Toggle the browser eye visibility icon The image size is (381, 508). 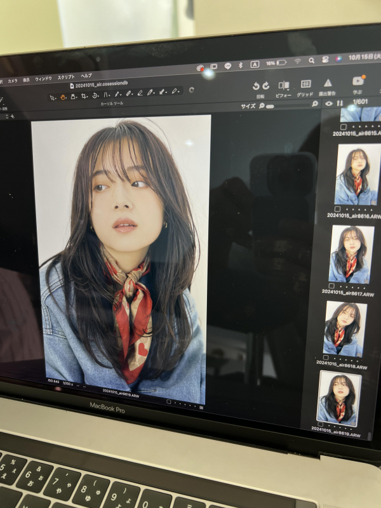[329, 104]
